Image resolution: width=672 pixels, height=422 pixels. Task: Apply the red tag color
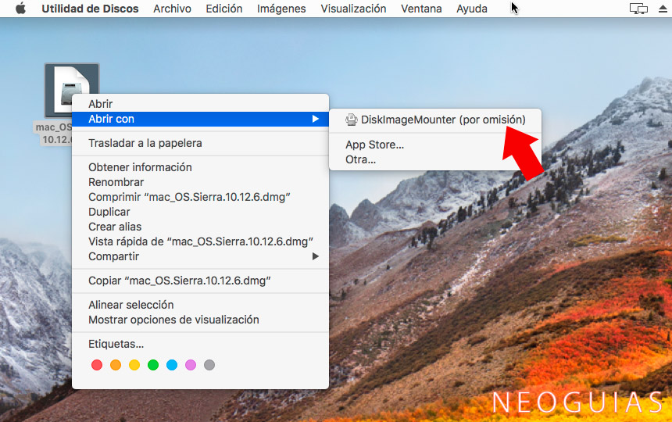[97, 365]
